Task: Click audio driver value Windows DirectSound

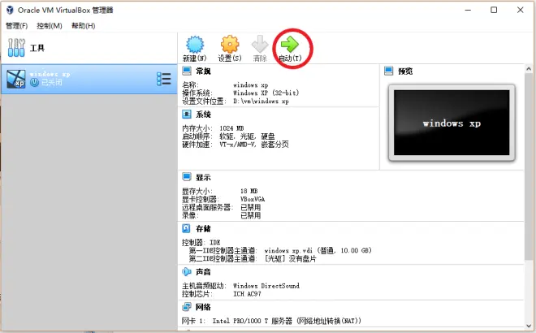Action: (266, 285)
